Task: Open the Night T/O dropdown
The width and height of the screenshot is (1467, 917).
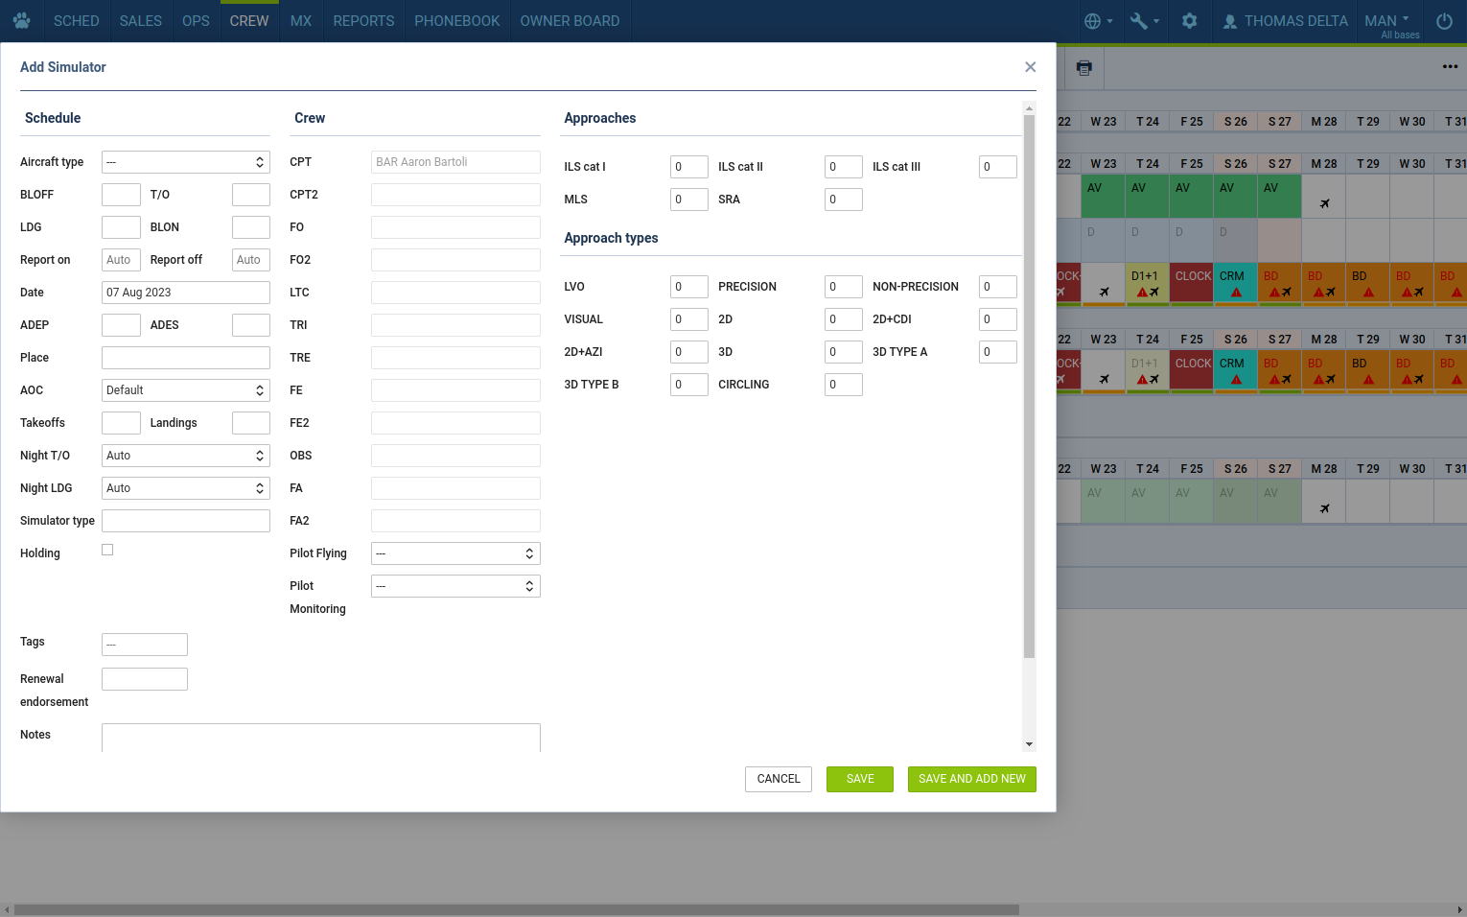Action: click(x=185, y=456)
